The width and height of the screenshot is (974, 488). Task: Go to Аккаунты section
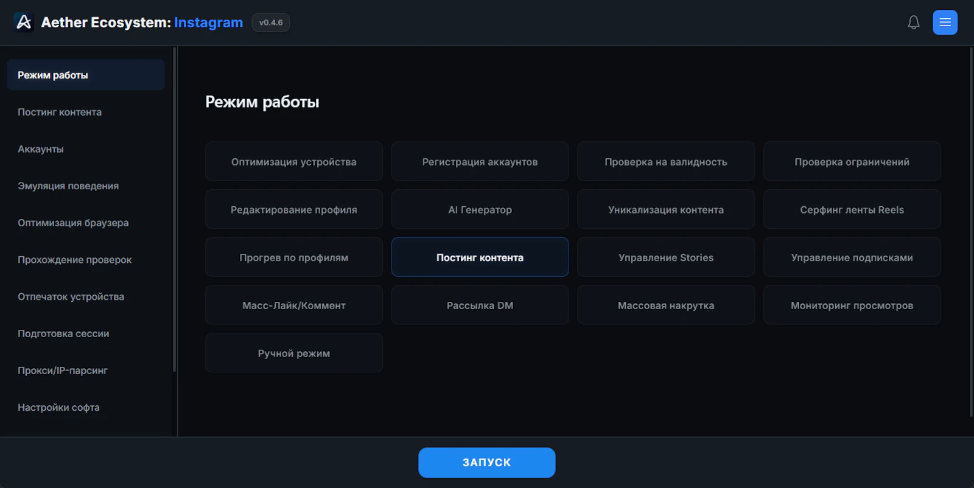tap(86, 149)
